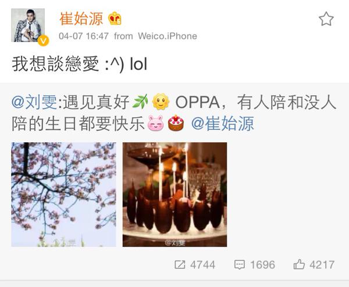The width and height of the screenshot is (349, 287).
Task: Open the username 崔始源 at the top
Action: (81, 19)
